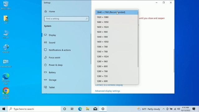Launch Edge from the taskbar
This screenshot has height=112, width=199.
coord(80,109)
